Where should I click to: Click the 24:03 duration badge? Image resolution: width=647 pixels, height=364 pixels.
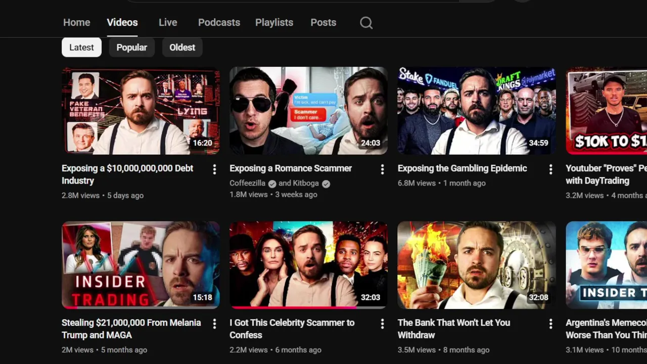click(x=370, y=143)
